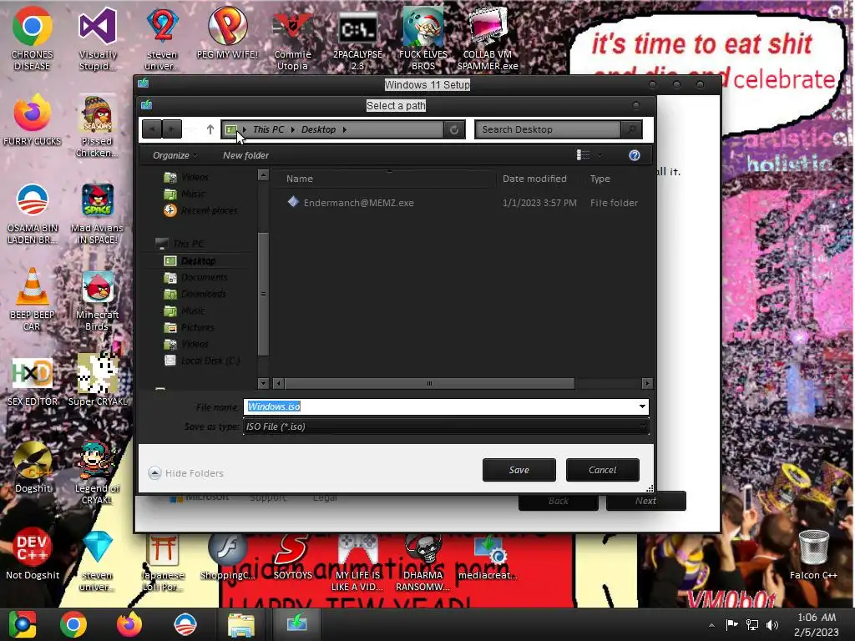The height and width of the screenshot is (641, 855).
Task: Select the PEG MY WIFE! desktop icon
Action: tap(227, 33)
